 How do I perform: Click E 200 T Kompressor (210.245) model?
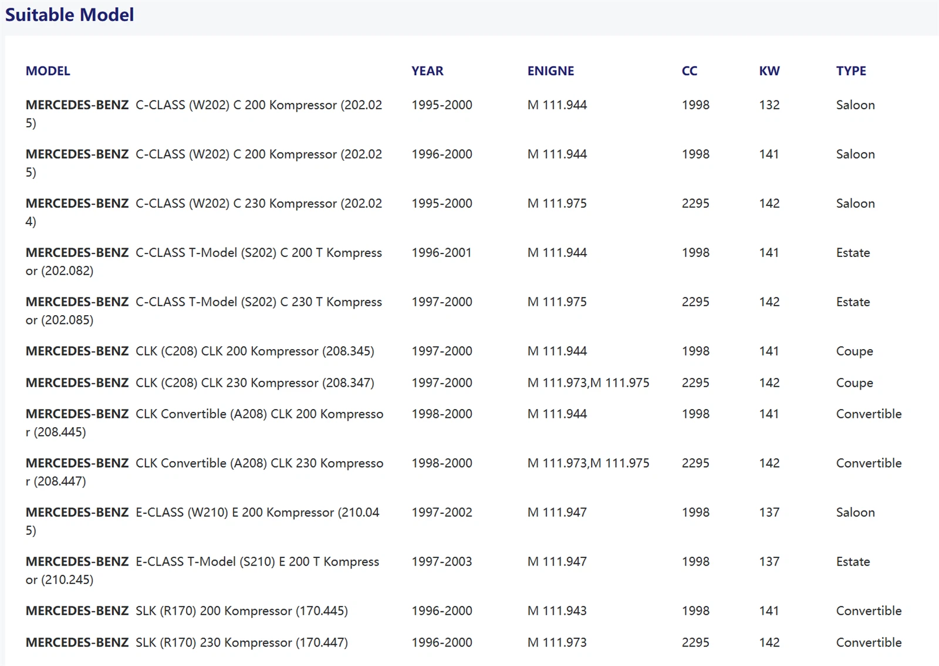tap(202, 571)
